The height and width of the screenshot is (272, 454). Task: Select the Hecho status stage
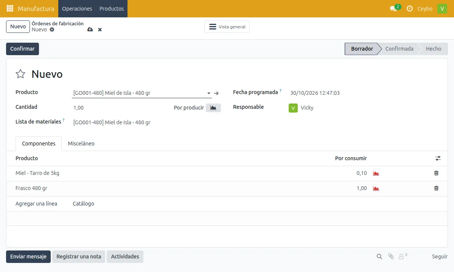(433, 49)
